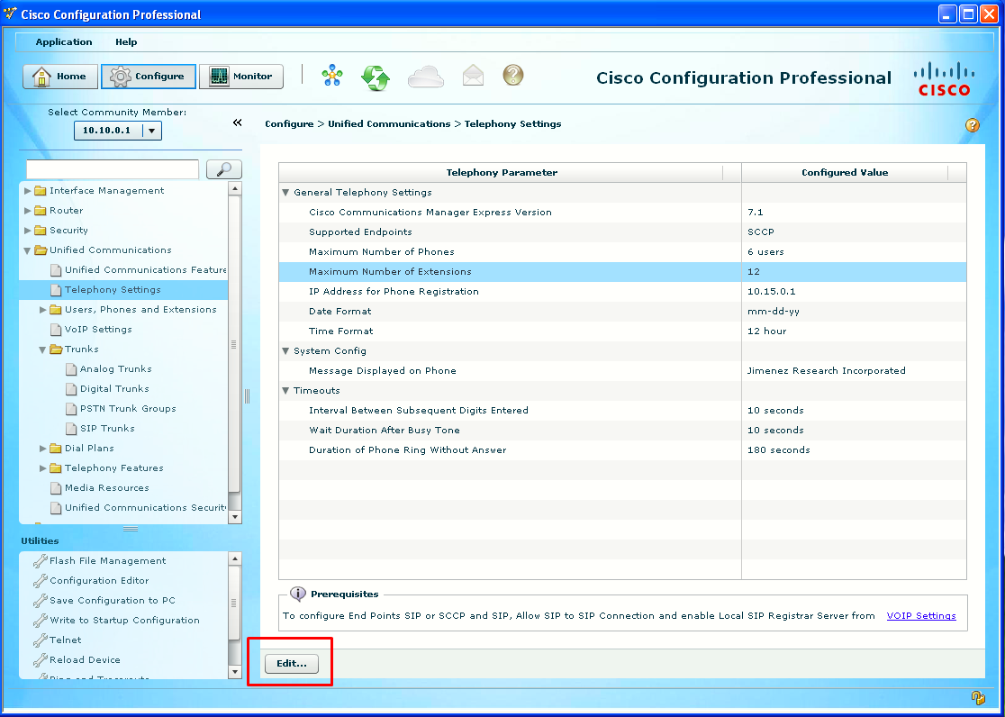Viewport: 1005px width, 717px height.
Task: Open Unified Communications Security item
Action: click(x=146, y=508)
